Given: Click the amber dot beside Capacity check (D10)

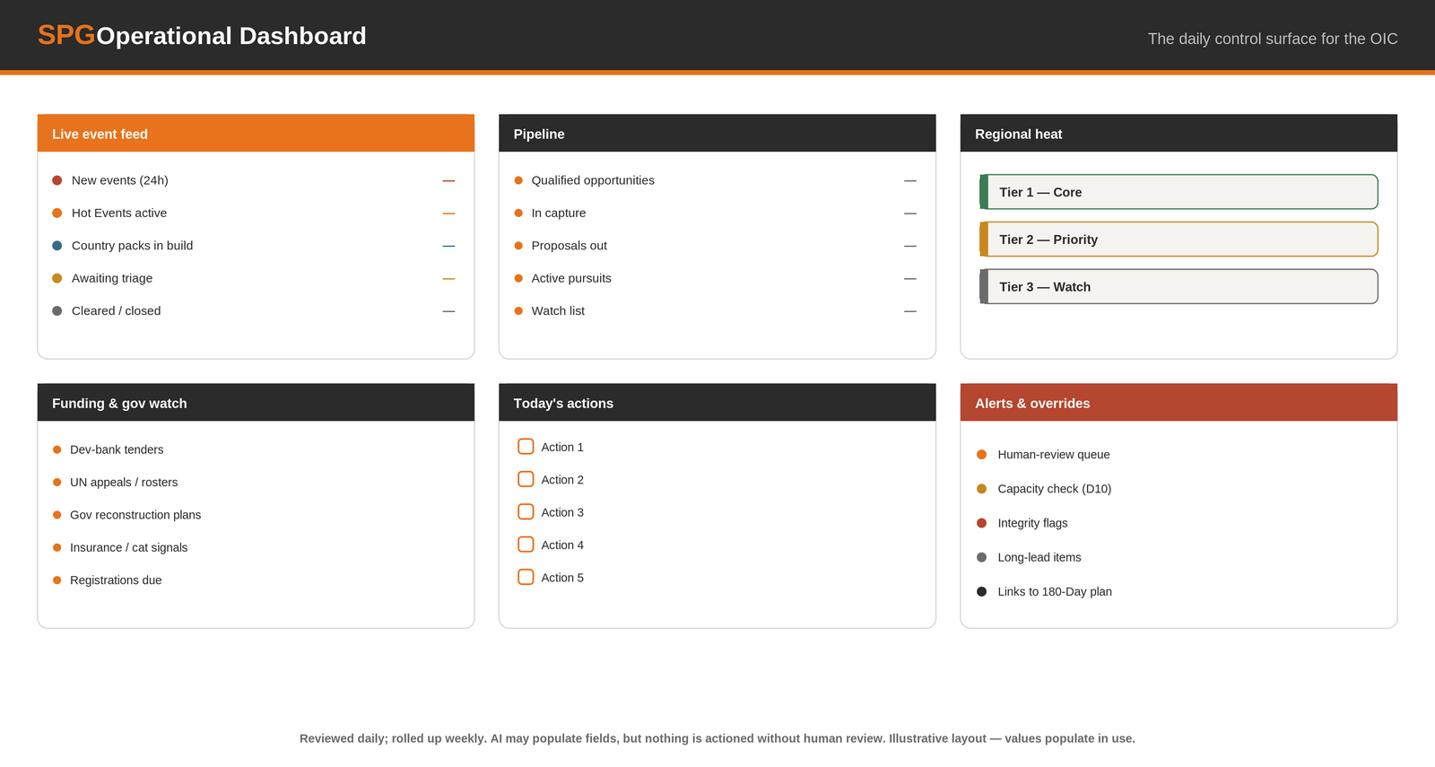Looking at the screenshot, I should [x=981, y=489].
